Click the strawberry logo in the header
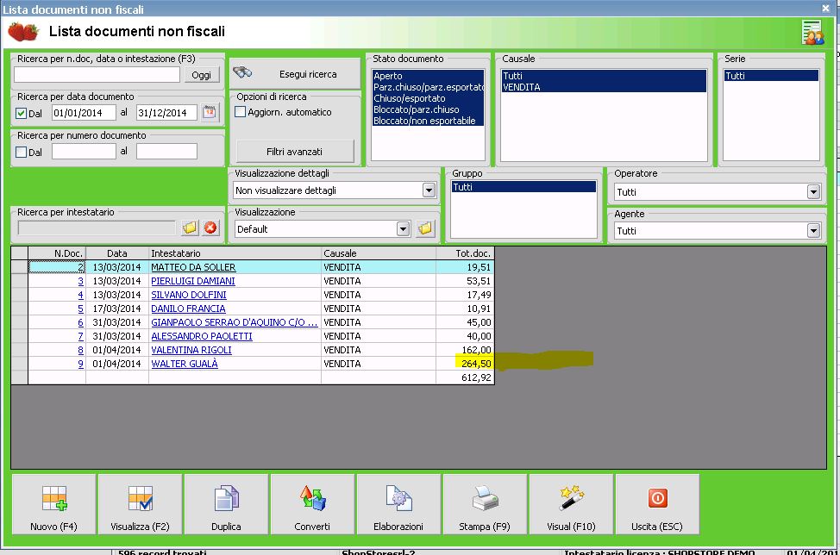This screenshot has height=555, width=840. tap(23, 32)
